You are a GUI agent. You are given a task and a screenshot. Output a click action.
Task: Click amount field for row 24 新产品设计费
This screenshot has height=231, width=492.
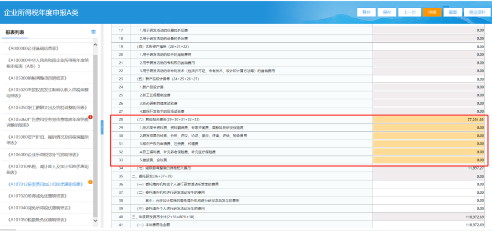[x=429, y=87]
